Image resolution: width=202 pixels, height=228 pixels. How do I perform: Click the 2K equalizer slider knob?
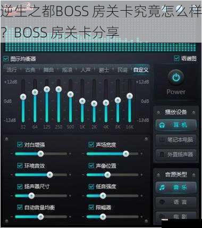[x=94, y=103]
